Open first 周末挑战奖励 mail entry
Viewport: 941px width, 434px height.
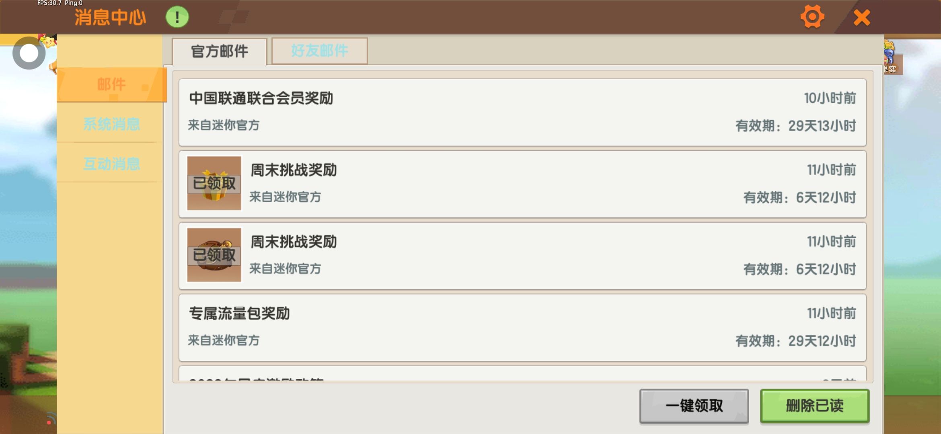[x=522, y=184]
